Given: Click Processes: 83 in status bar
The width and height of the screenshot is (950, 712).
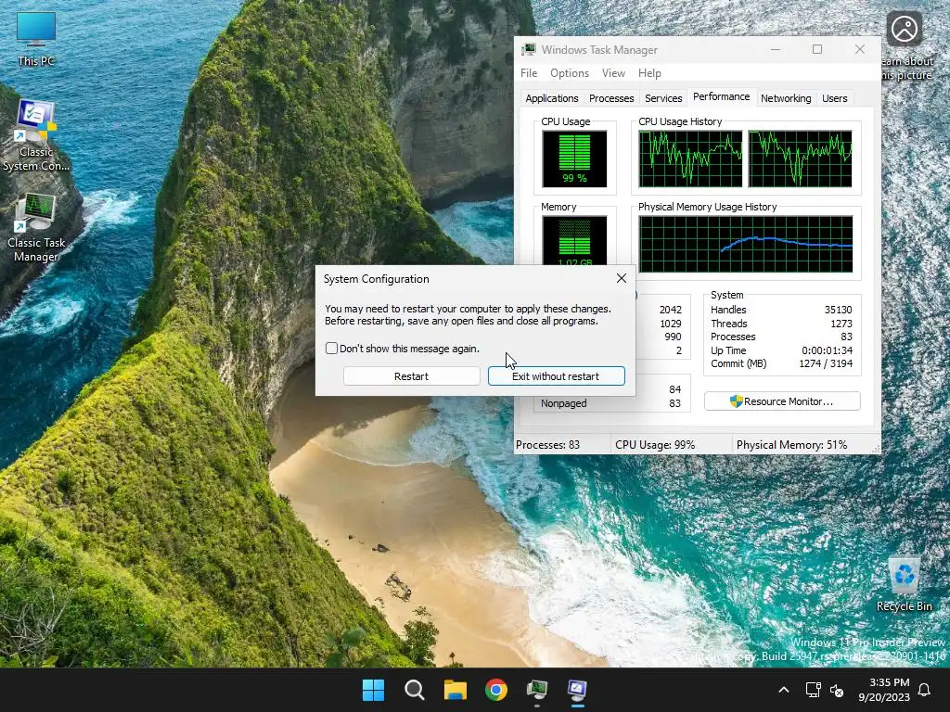Looking at the screenshot, I should click(x=547, y=444).
